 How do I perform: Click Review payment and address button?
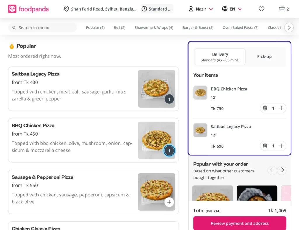(240, 223)
